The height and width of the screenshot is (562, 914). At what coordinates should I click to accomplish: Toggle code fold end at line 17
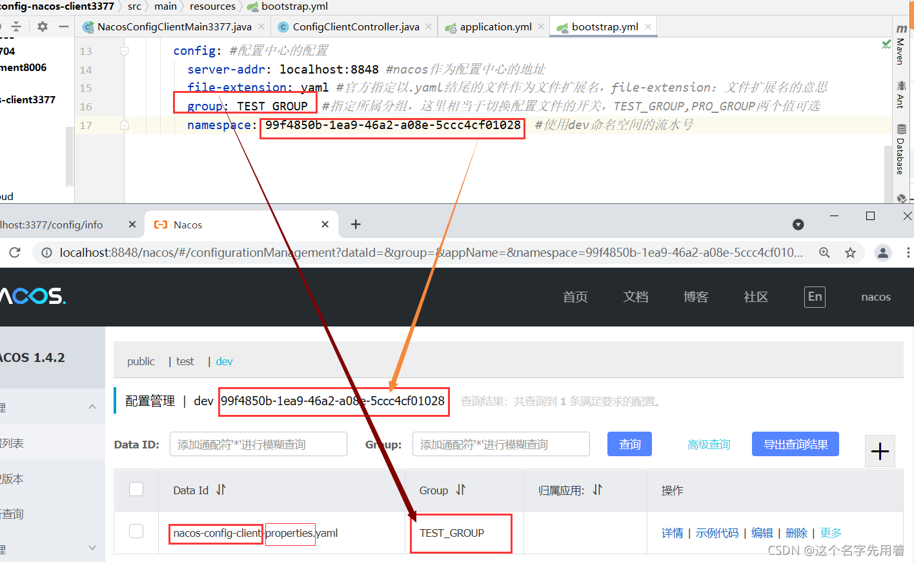tap(125, 125)
